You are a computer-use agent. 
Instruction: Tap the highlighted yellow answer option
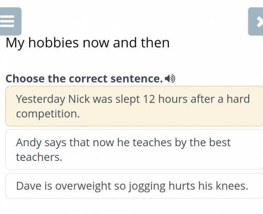pyautogui.click(x=134, y=106)
